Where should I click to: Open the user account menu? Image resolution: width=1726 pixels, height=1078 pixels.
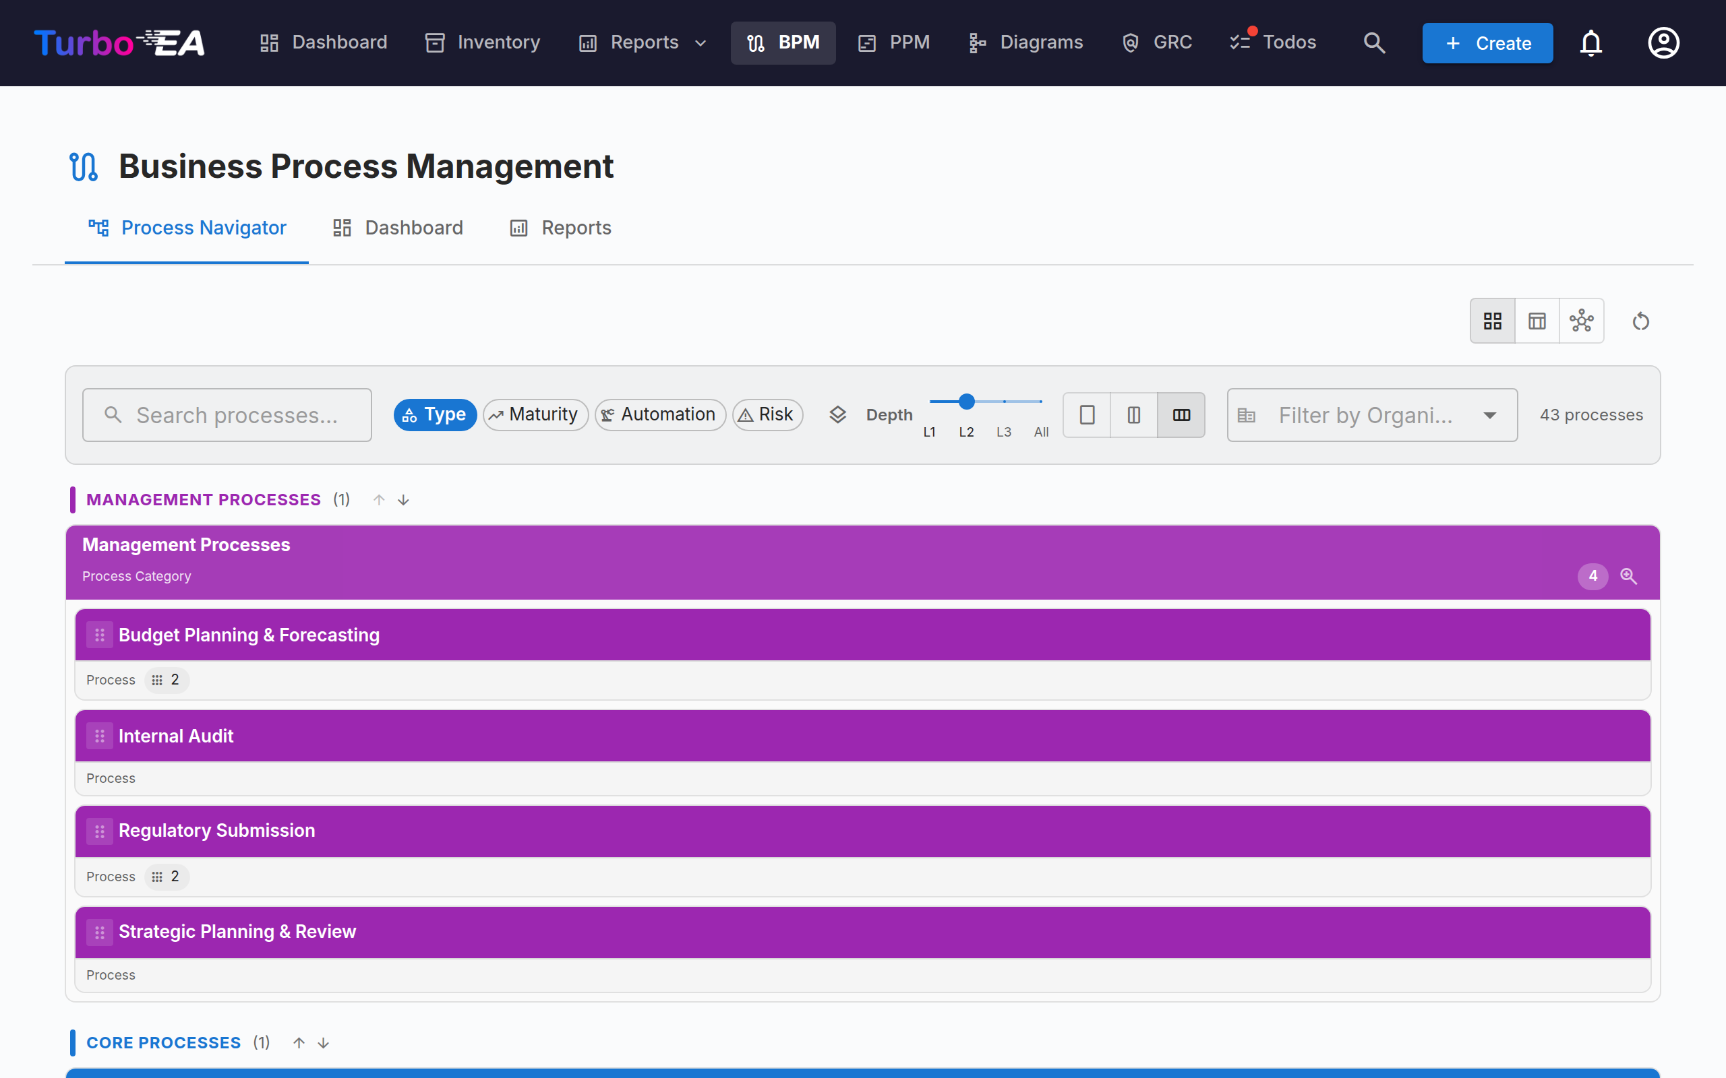(x=1663, y=42)
